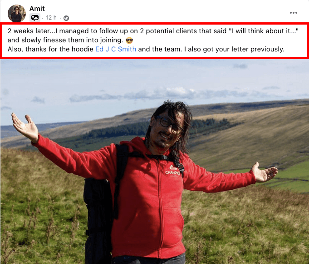This screenshot has width=309, height=264.
Task: Click Amit's circular profile picture
Action: (16, 14)
